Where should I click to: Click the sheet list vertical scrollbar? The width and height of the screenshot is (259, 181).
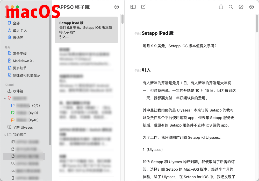[x=123, y=19]
